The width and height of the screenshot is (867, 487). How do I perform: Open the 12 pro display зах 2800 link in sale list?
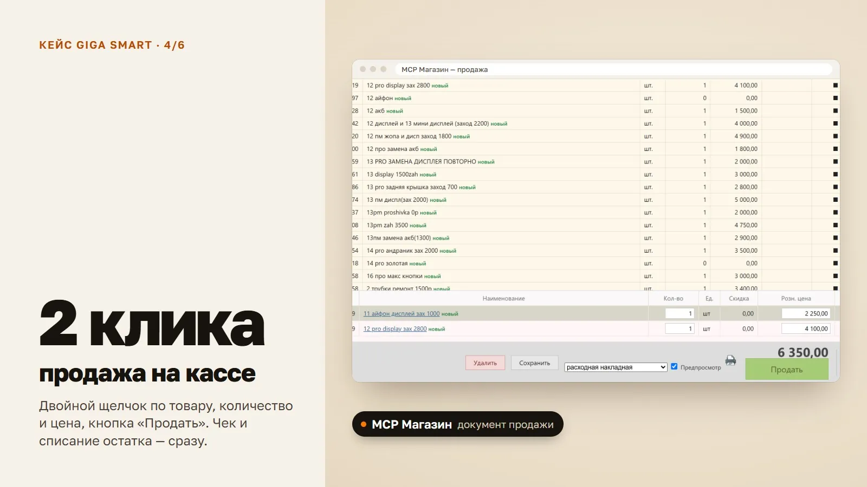(x=395, y=329)
